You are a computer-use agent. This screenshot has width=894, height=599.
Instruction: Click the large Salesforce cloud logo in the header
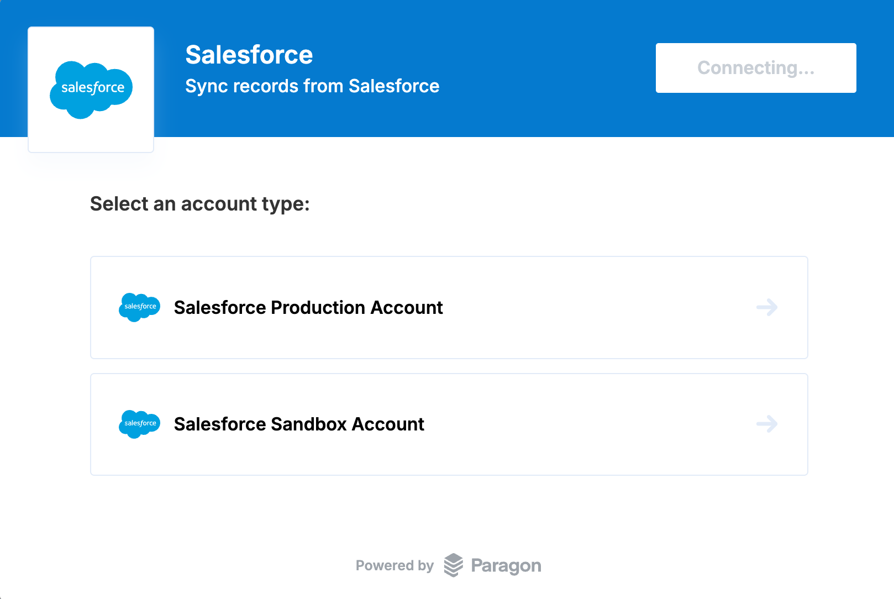pos(91,89)
